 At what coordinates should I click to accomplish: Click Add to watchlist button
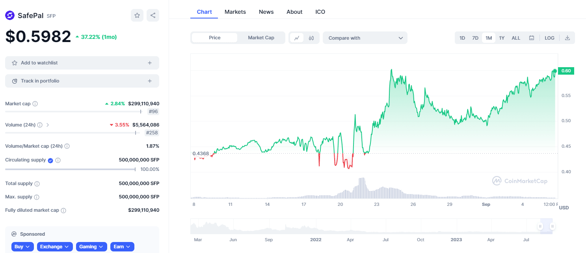pyautogui.click(x=82, y=63)
